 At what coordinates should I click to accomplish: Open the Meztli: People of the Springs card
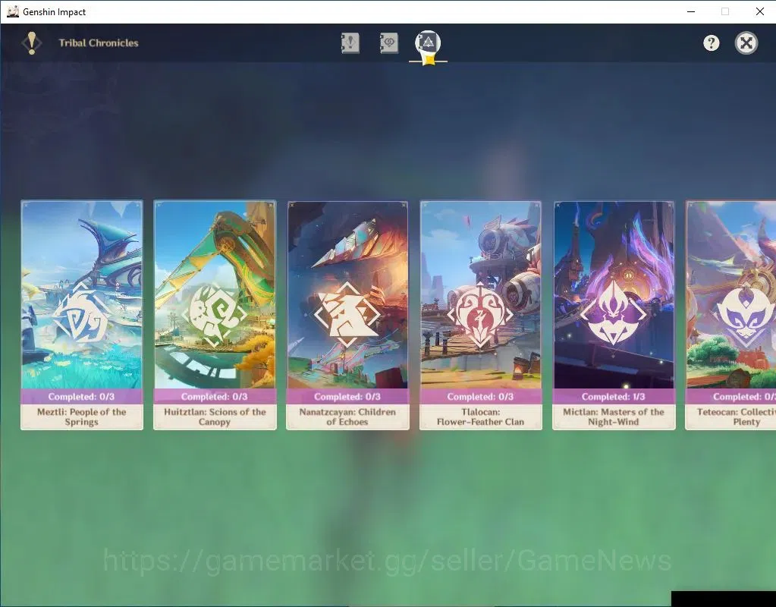(82, 315)
